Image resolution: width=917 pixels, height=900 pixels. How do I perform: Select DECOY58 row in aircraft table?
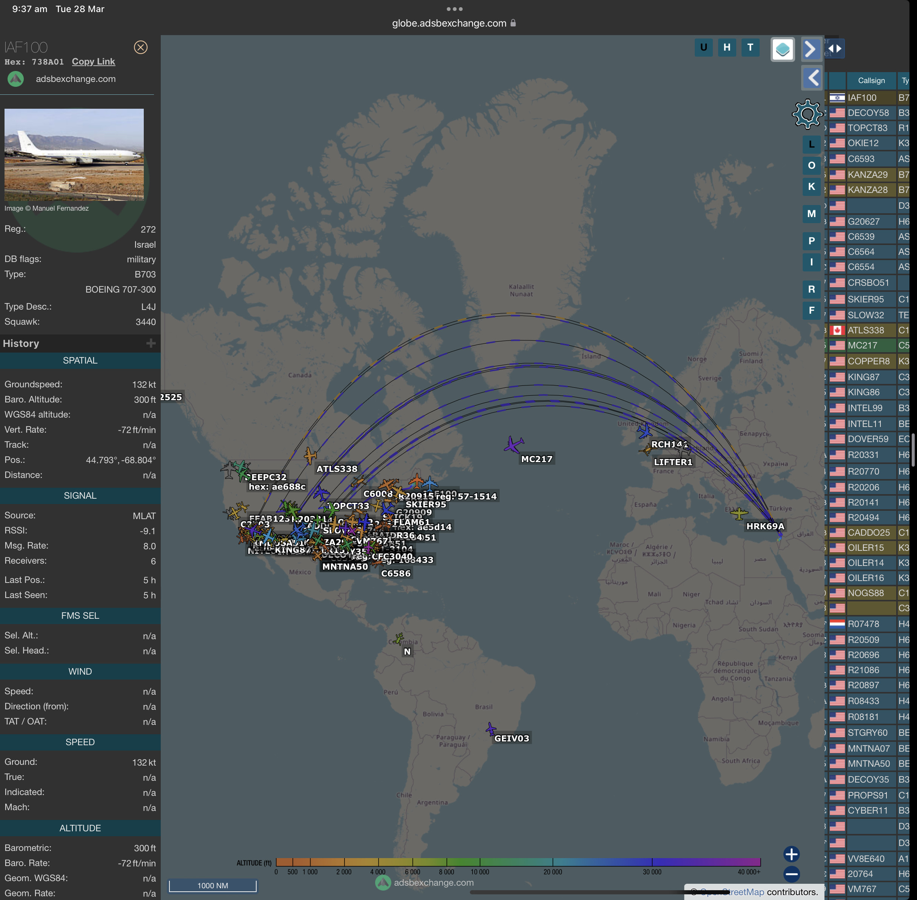pyautogui.click(x=868, y=113)
